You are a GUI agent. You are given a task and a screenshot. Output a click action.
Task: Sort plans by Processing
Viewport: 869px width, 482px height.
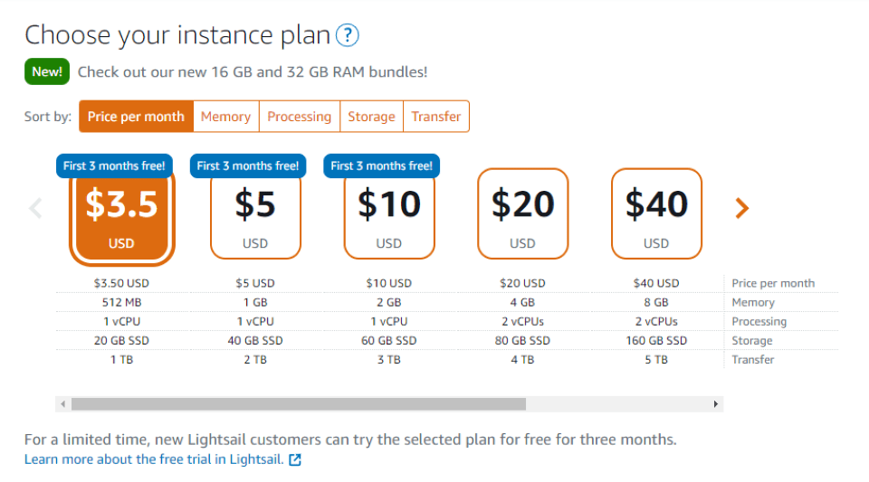click(299, 117)
